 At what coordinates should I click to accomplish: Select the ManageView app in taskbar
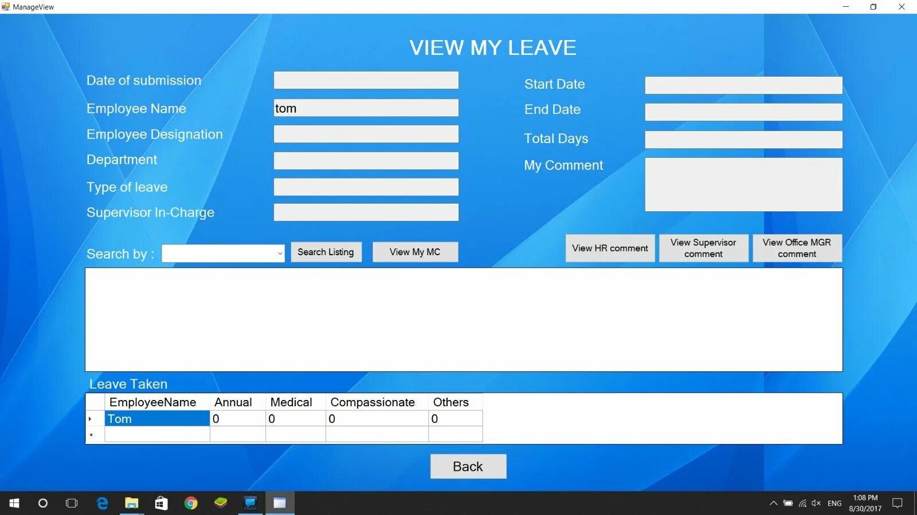[x=280, y=503]
